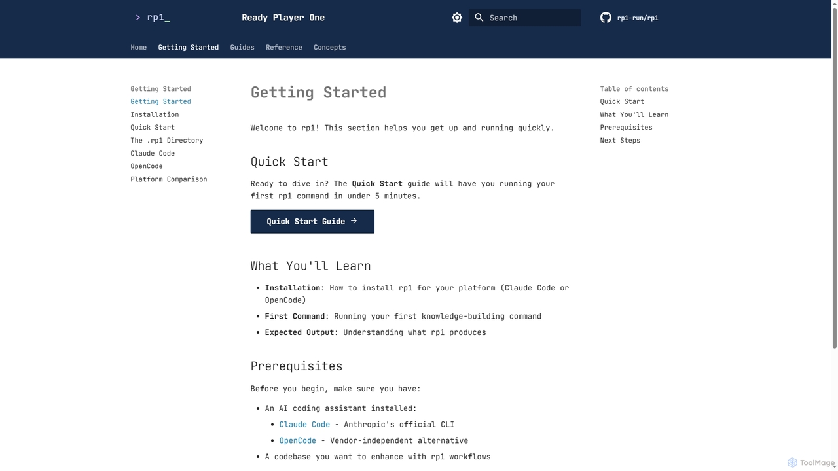Go to the Home tab
Image resolution: width=838 pixels, height=471 pixels.
(139, 47)
